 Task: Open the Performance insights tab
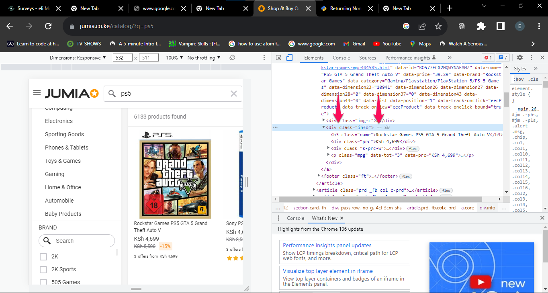point(410,57)
